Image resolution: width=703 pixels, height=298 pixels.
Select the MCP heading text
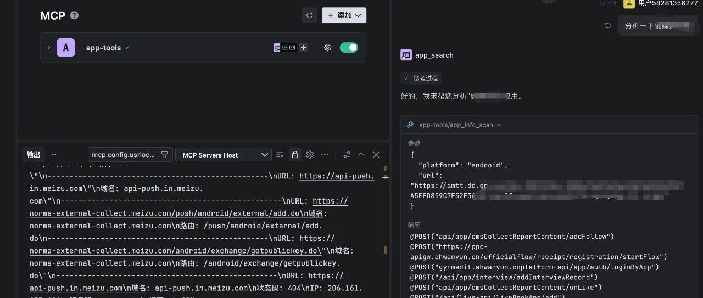click(53, 15)
